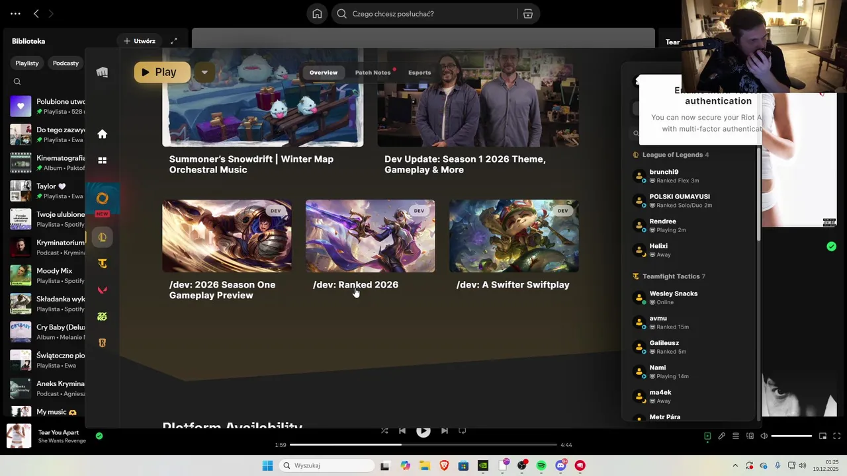This screenshot has height=476, width=847.
Task: Open Windows Start menu
Action: click(x=267, y=465)
